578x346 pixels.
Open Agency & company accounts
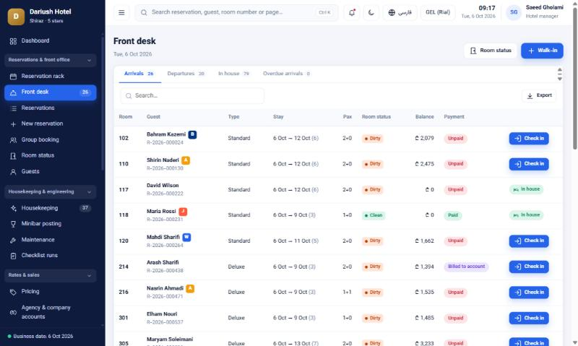(50, 312)
